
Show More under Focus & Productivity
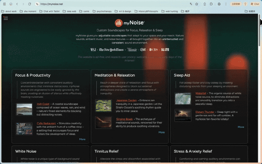[82, 139]
